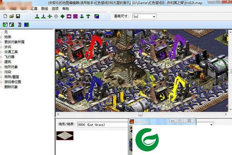Open a map with the folder icon
The image size is (232, 155).
(12, 16)
